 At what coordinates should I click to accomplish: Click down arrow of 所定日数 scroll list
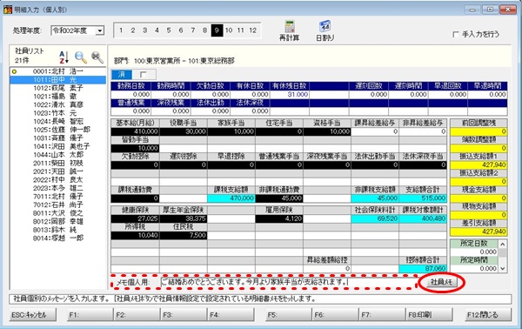503,268
